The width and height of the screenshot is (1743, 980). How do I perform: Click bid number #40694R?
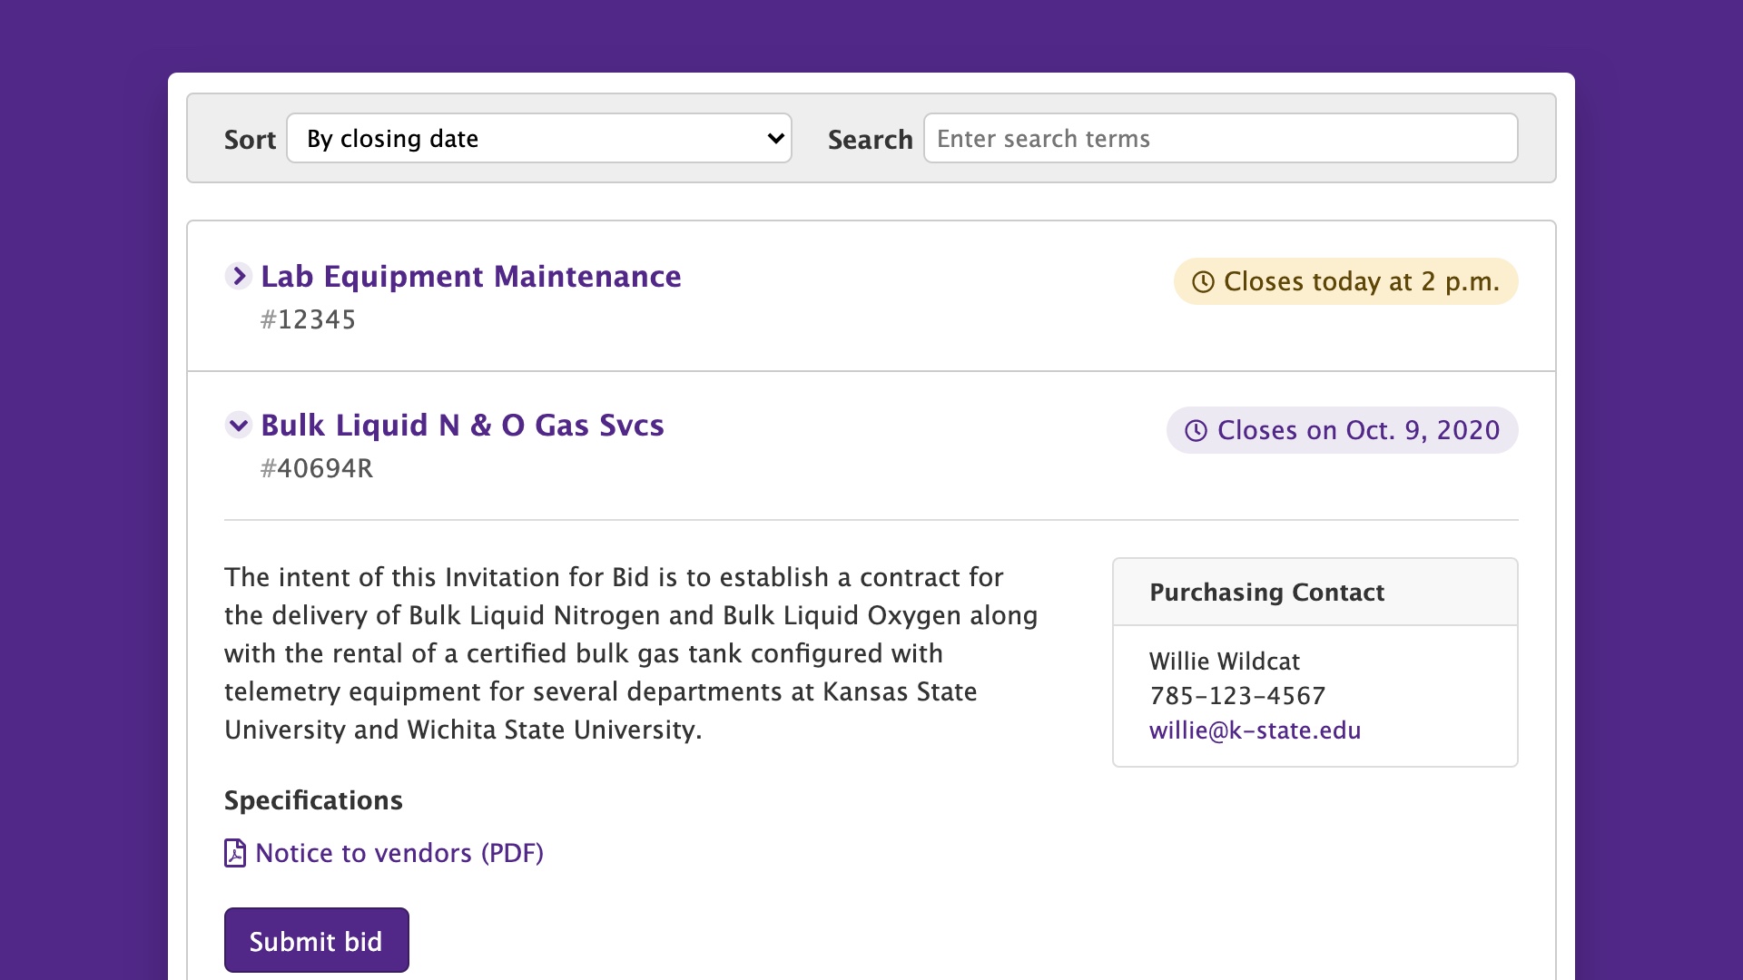(x=317, y=467)
